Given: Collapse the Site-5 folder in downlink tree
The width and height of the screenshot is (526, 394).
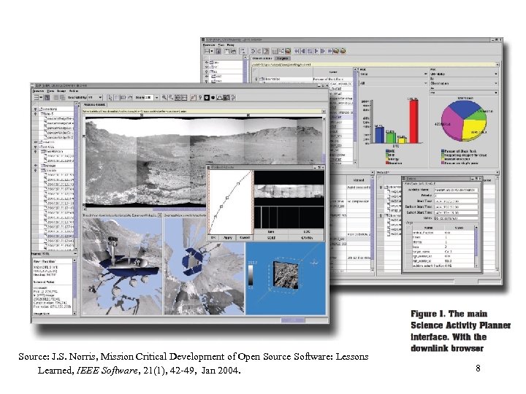Looking at the screenshot, I should [36, 114].
